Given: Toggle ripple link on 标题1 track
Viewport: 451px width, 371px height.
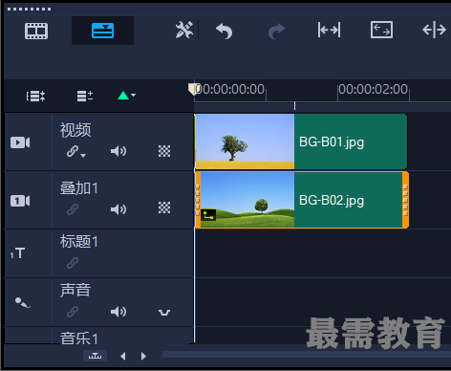Looking at the screenshot, I should click(73, 263).
